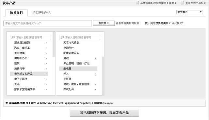209x120 pixels.
Task: Open the 中文类目 language dropdown
Action: [x=189, y=12]
